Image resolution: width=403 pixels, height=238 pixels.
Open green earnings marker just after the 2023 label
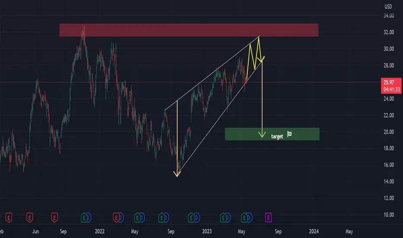click(223, 218)
